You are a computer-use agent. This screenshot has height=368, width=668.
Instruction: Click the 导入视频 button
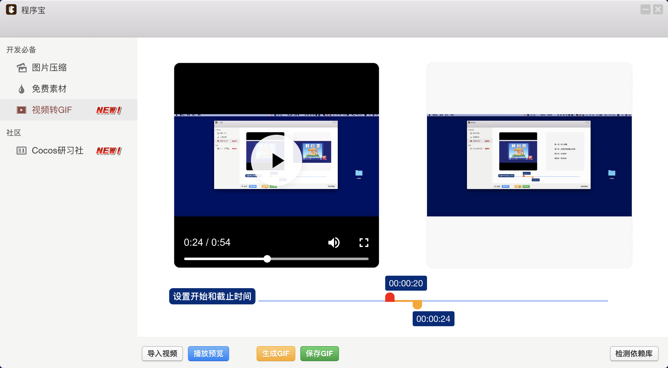coord(162,353)
